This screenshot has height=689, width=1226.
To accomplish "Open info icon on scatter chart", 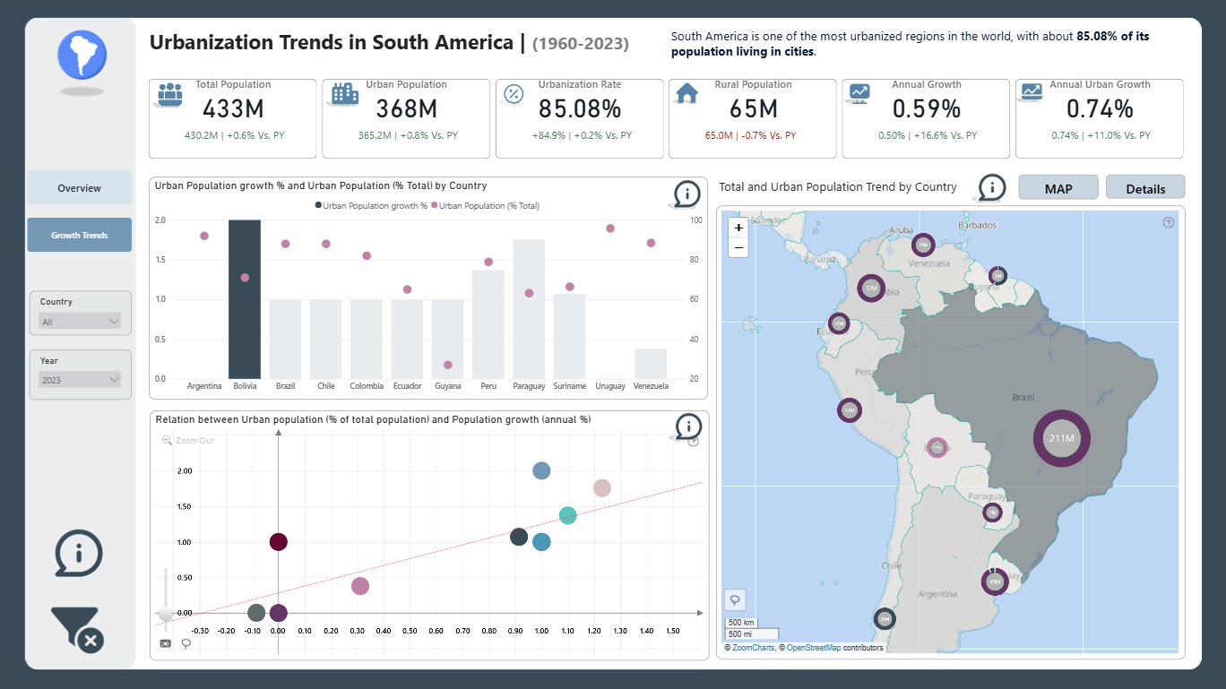I will click(x=687, y=426).
